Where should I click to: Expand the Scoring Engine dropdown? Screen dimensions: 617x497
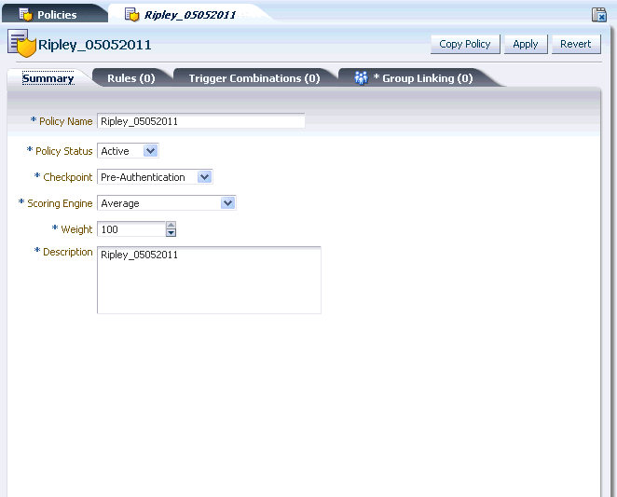click(227, 203)
